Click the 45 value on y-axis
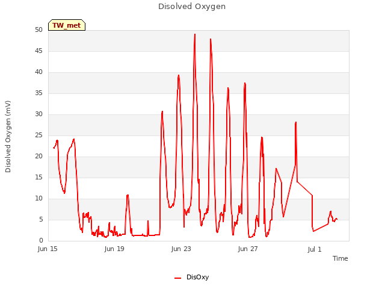The height and width of the screenshot is (289, 385). pos(38,51)
